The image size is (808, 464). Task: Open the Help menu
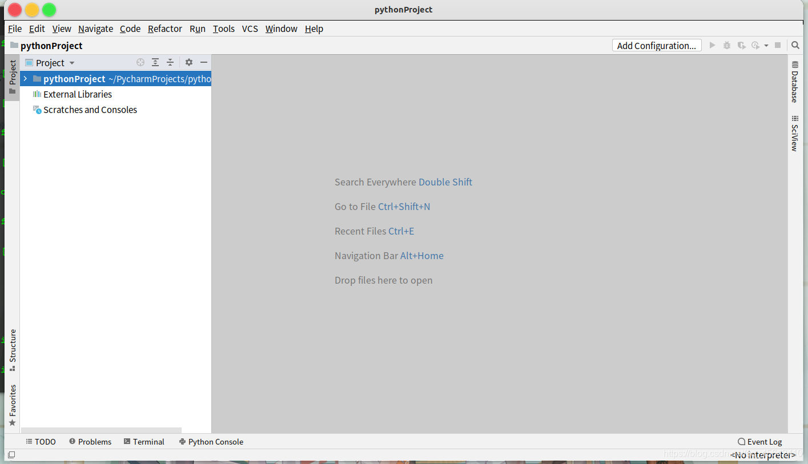[314, 29]
